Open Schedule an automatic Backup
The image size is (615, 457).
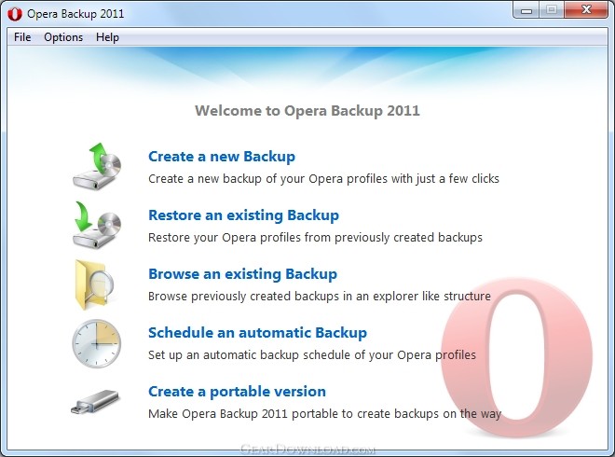pyautogui.click(x=258, y=333)
